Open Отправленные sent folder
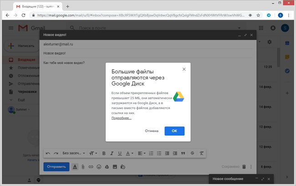296x186 pixels. tap(29, 84)
